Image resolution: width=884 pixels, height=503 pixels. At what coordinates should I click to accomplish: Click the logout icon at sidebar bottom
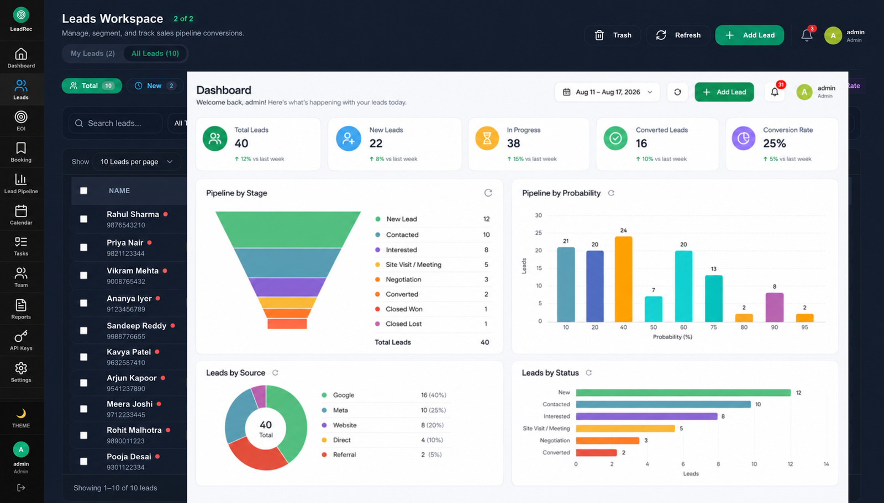click(21, 488)
